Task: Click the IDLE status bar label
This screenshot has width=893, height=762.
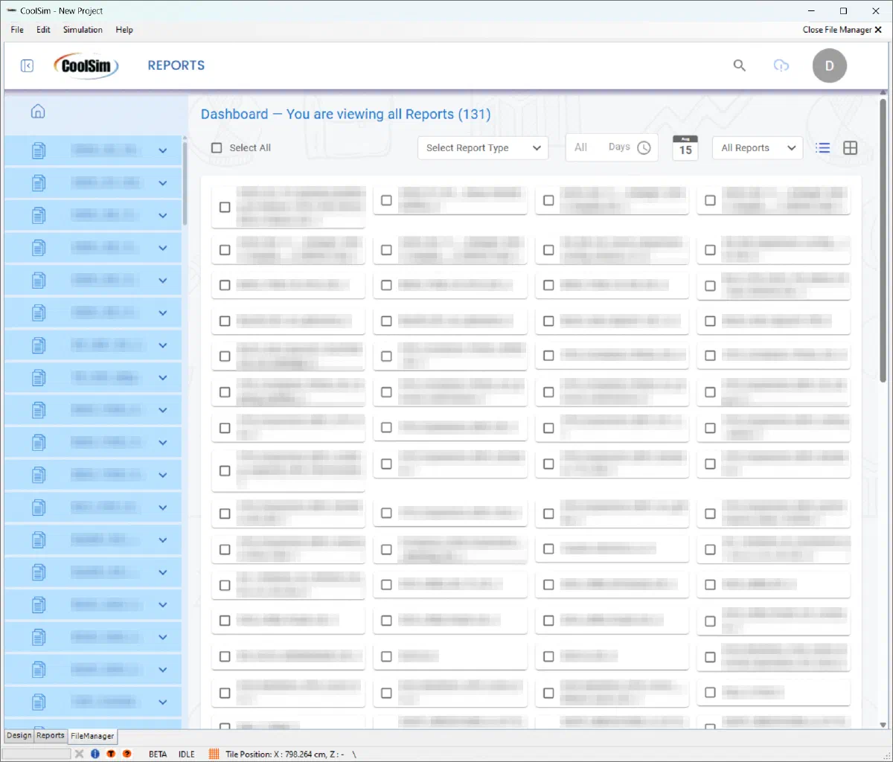Action: (187, 754)
